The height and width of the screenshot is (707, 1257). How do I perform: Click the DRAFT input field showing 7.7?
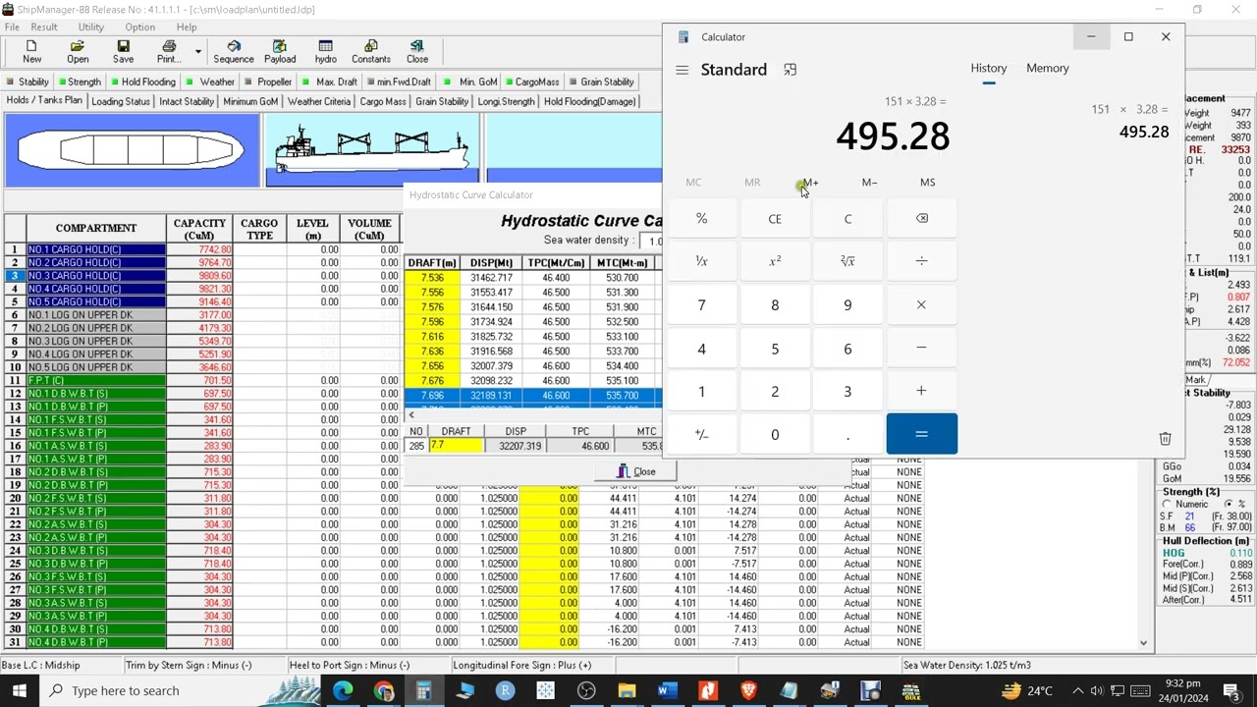tap(456, 446)
